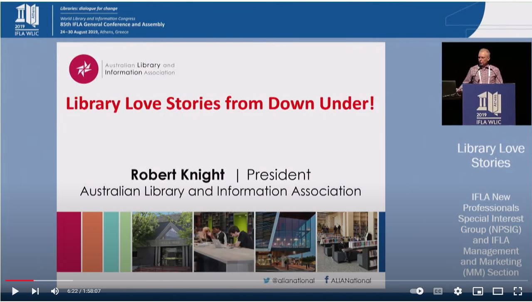Skip to the next video
The width and height of the screenshot is (532, 302).
pos(35,291)
